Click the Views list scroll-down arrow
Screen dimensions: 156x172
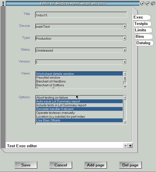coord(125,86)
